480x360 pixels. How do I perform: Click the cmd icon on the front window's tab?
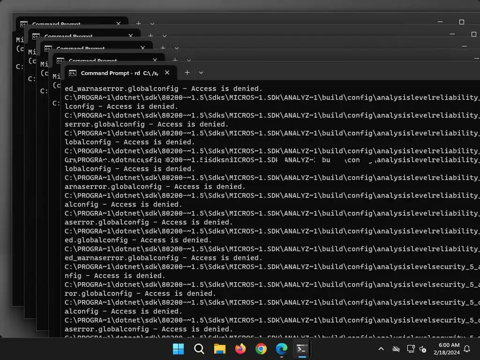pos(73,73)
